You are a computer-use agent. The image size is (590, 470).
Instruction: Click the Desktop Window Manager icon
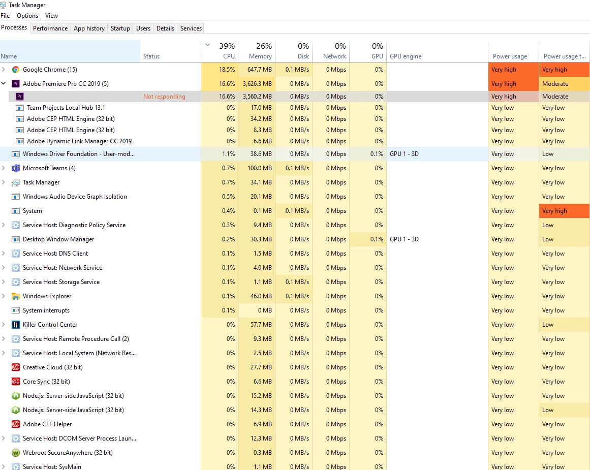pyautogui.click(x=15, y=239)
